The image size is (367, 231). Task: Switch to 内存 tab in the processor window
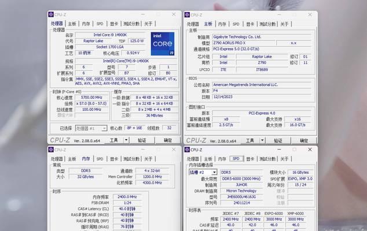point(86,24)
